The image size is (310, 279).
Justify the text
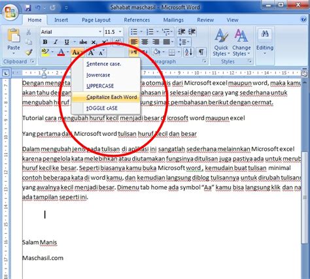click(x=167, y=42)
